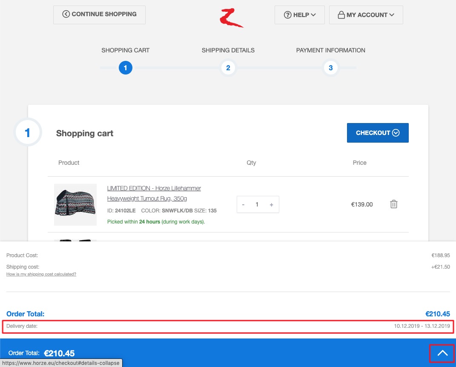
Task: Click the 'Price' column header
Action: [x=359, y=163]
